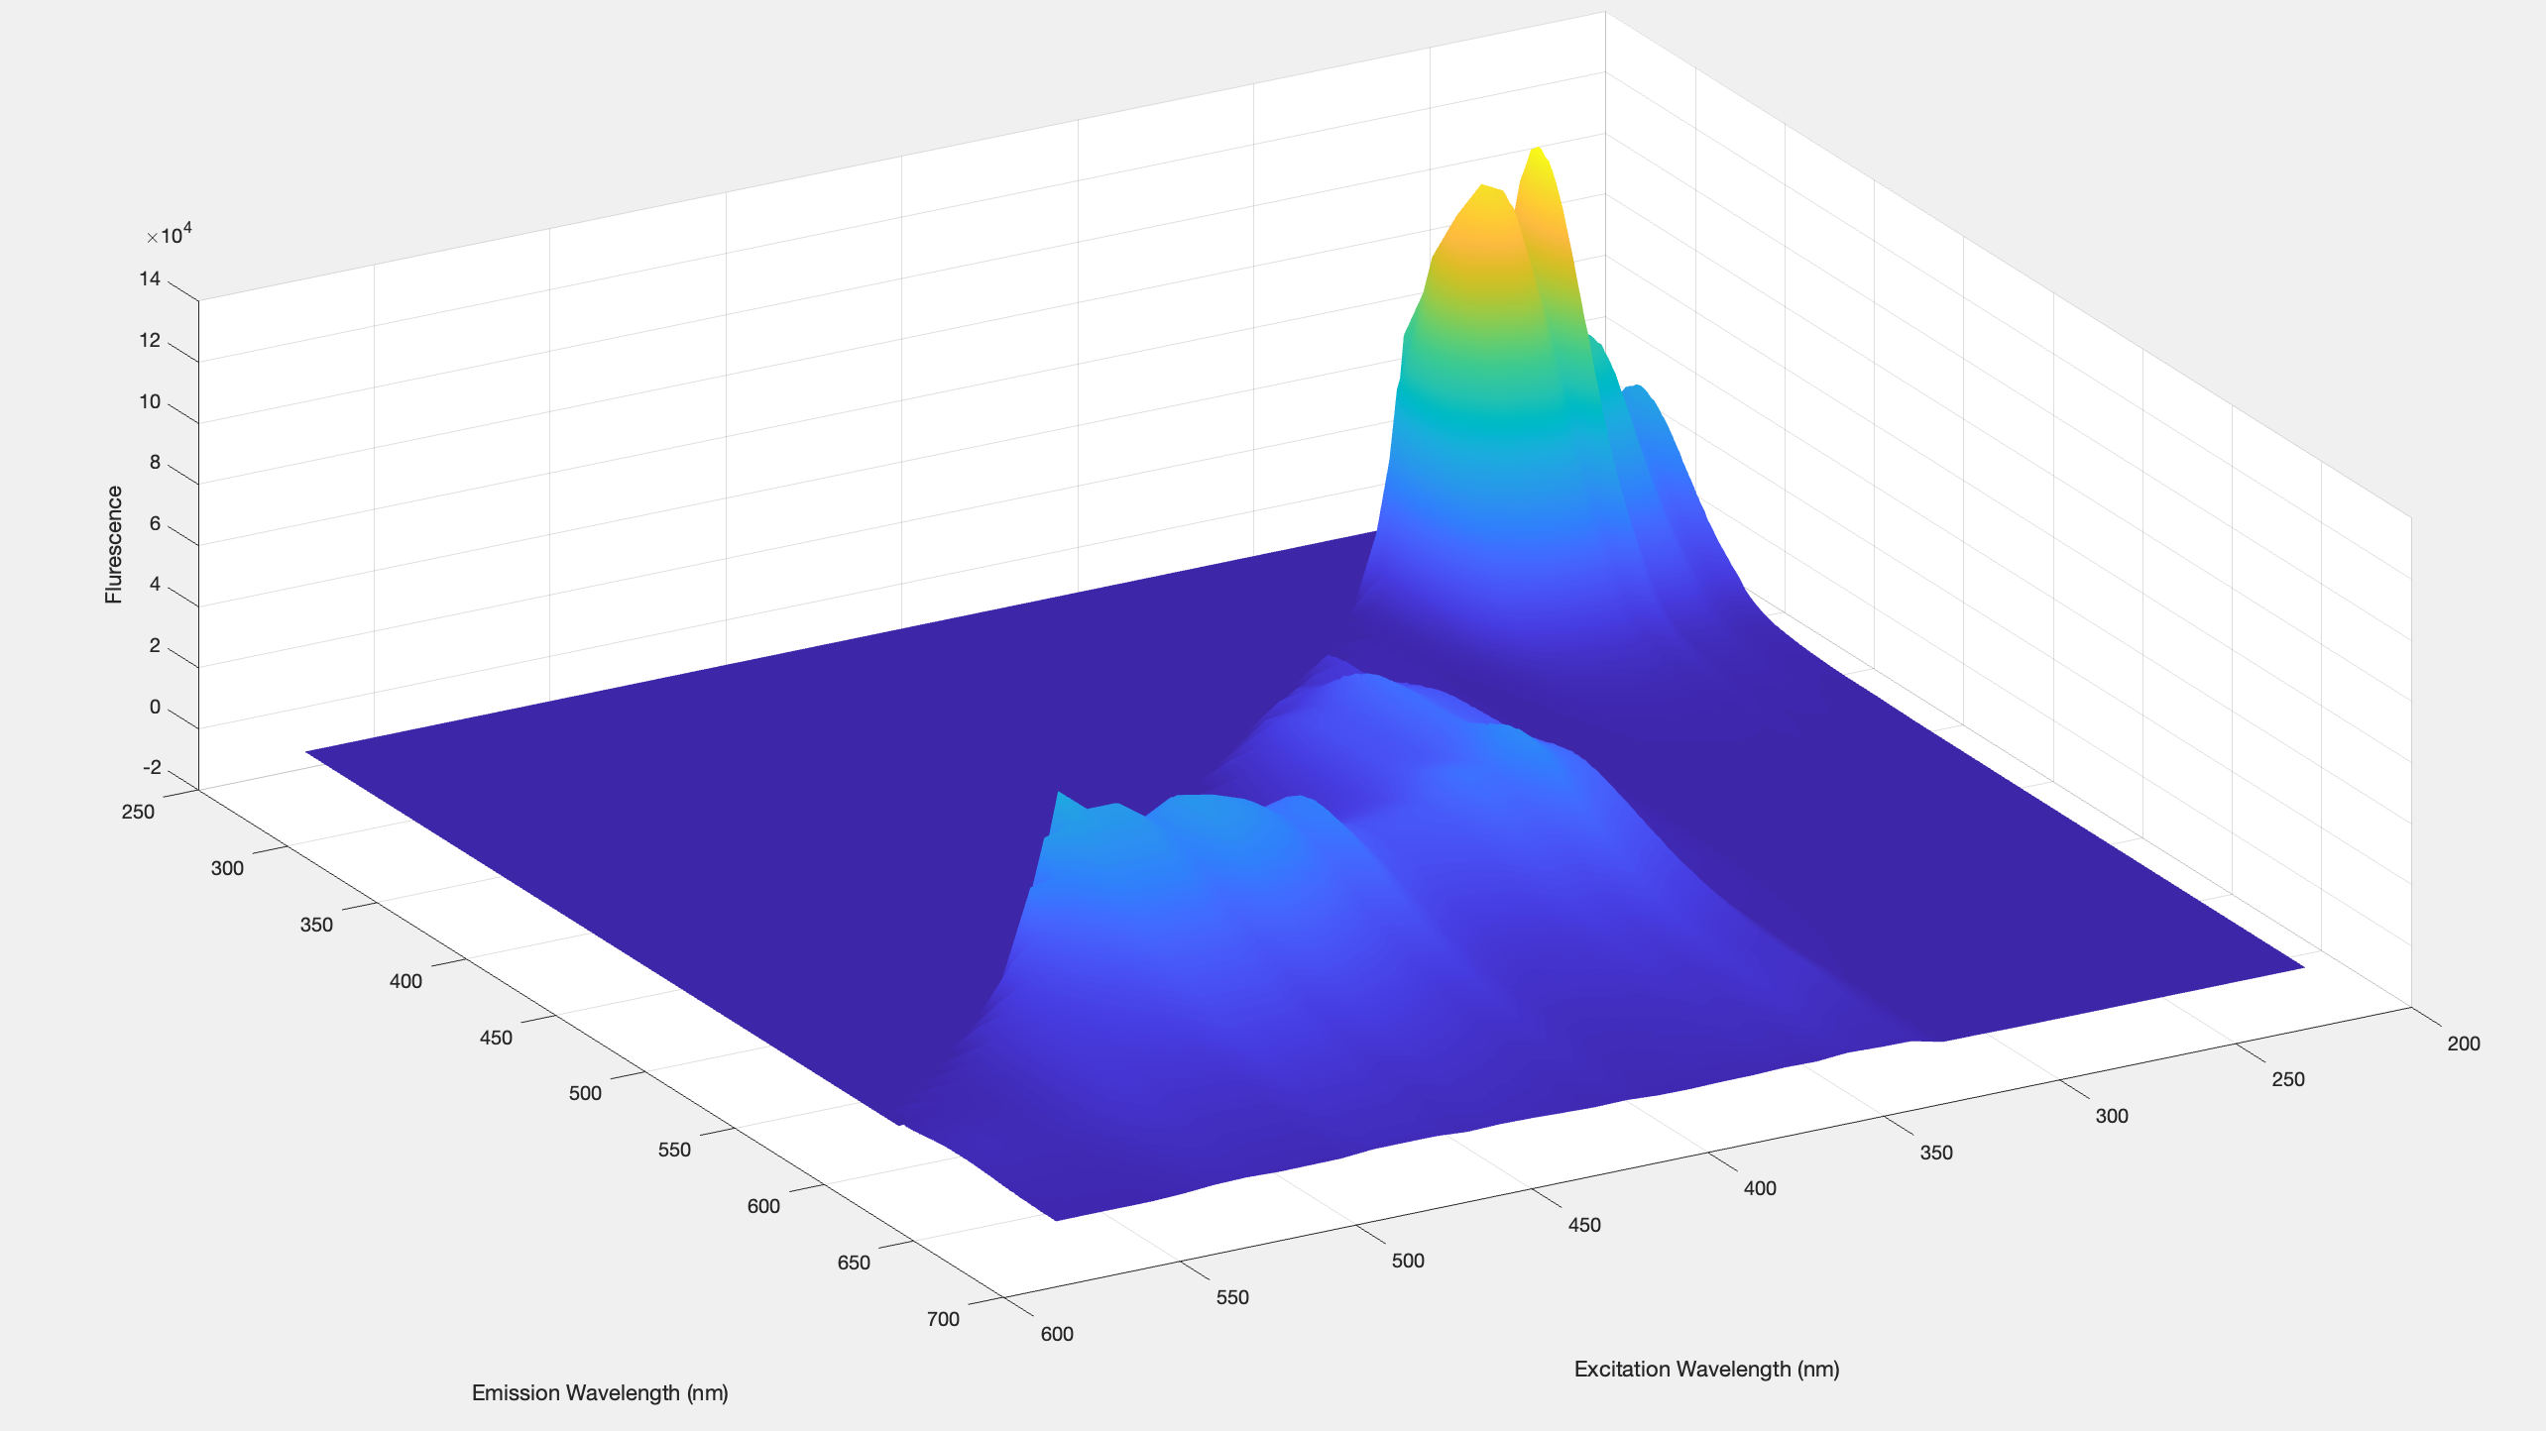
Task: Click the yellow tip of the tallest peak
Action: click(x=1537, y=157)
